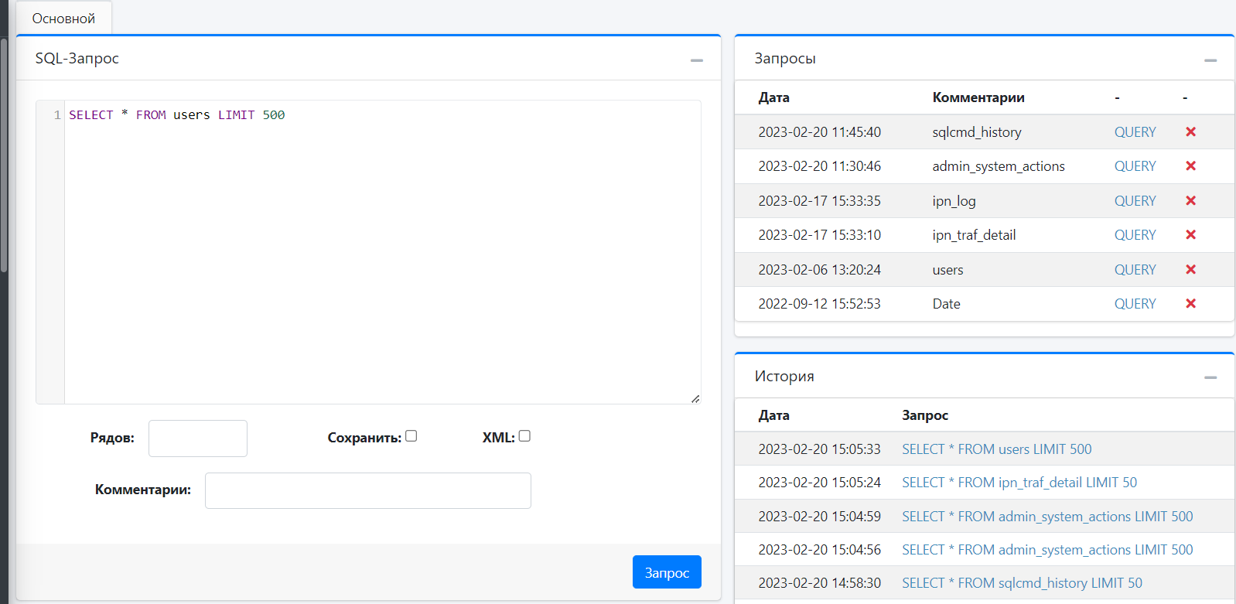Collapse the История panel
Screen dimensions: 1236x604
click(1210, 377)
